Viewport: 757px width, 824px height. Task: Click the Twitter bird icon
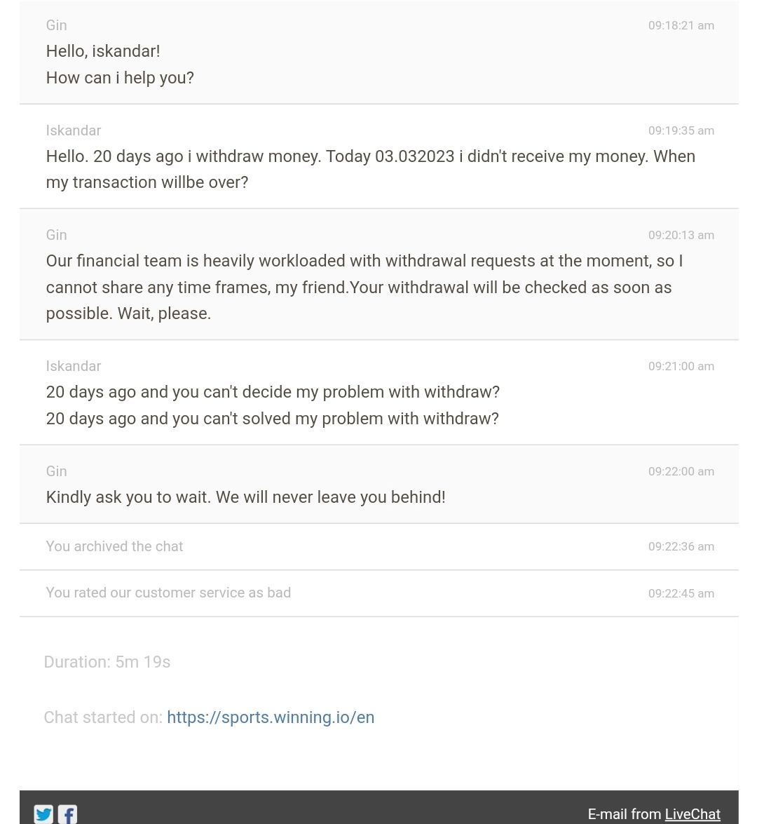43,813
